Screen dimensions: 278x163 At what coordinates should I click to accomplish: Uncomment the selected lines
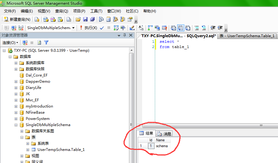click(x=204, y=28)
